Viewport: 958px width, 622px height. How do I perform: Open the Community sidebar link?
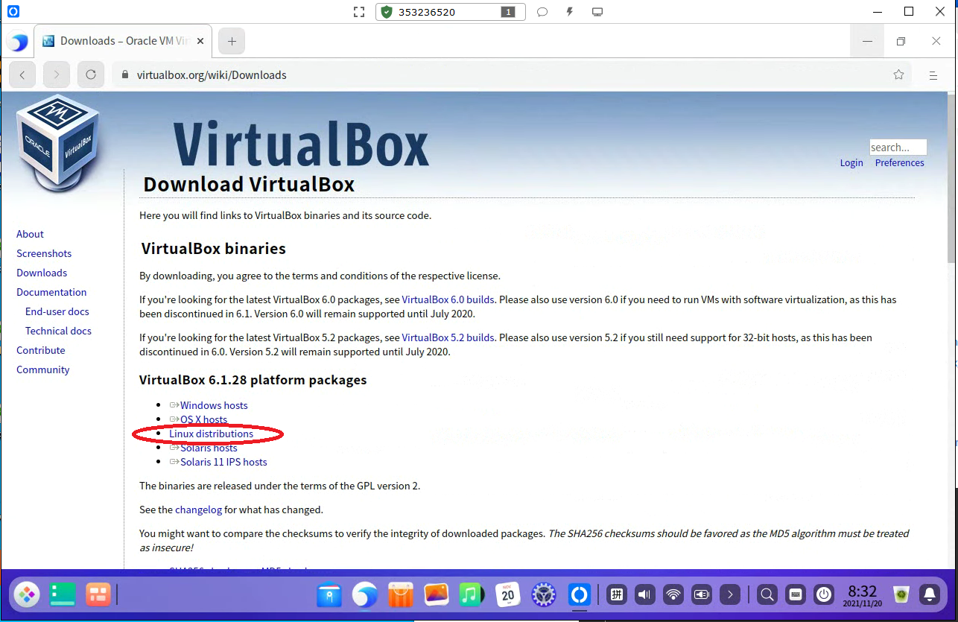43,369
